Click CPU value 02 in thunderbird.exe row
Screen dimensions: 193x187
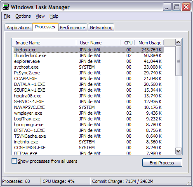point(129,55)
